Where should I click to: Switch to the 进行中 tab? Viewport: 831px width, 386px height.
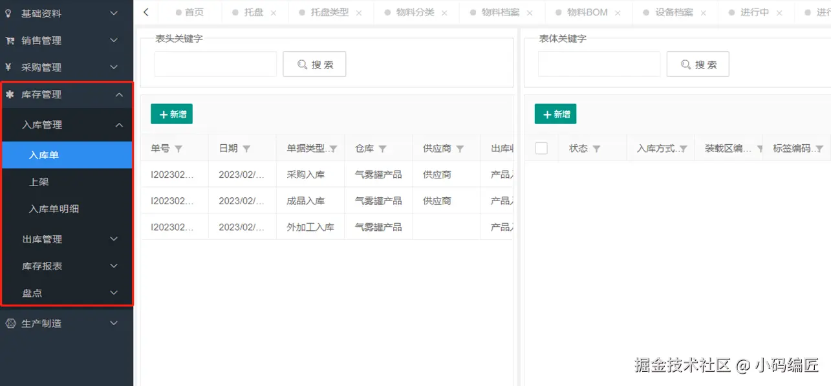(755, 12)
